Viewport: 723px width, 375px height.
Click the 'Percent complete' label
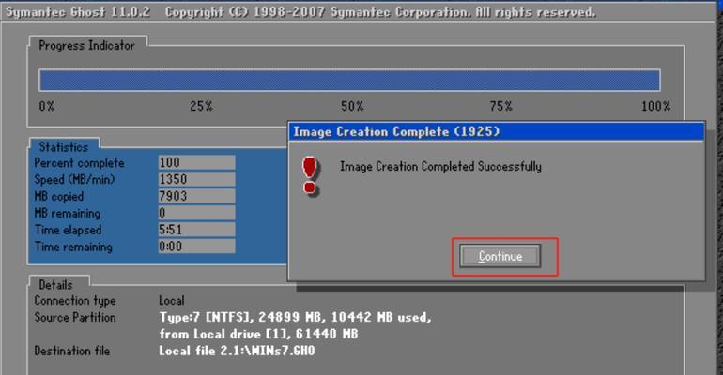pyautogui.click(x=79, y=163)
